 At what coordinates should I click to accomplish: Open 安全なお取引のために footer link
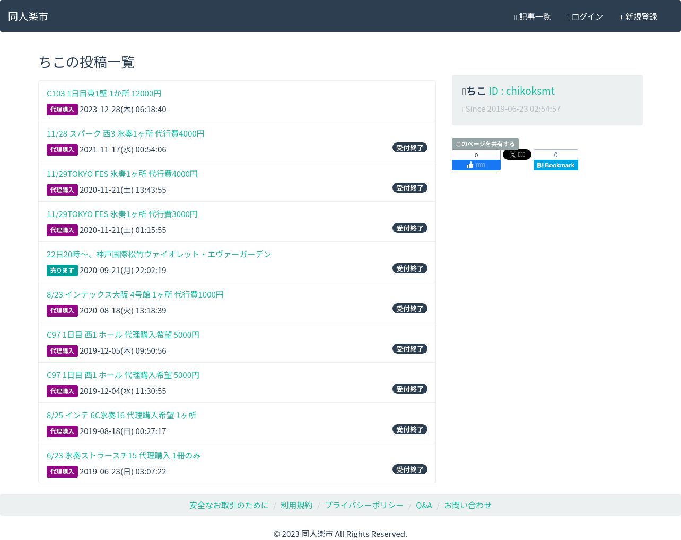229,505
